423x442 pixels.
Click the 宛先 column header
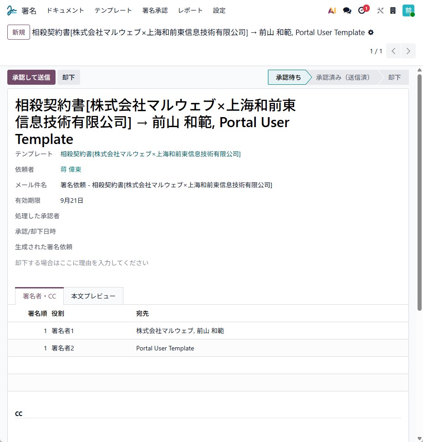tap(142, 314)
